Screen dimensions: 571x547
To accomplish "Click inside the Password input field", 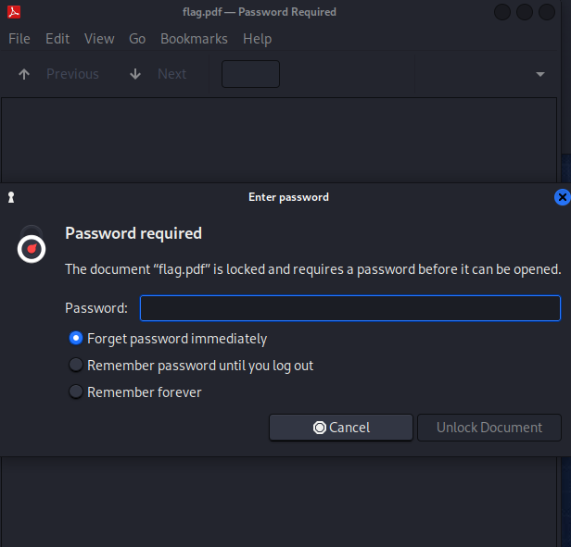I will [x=350, y=308].
